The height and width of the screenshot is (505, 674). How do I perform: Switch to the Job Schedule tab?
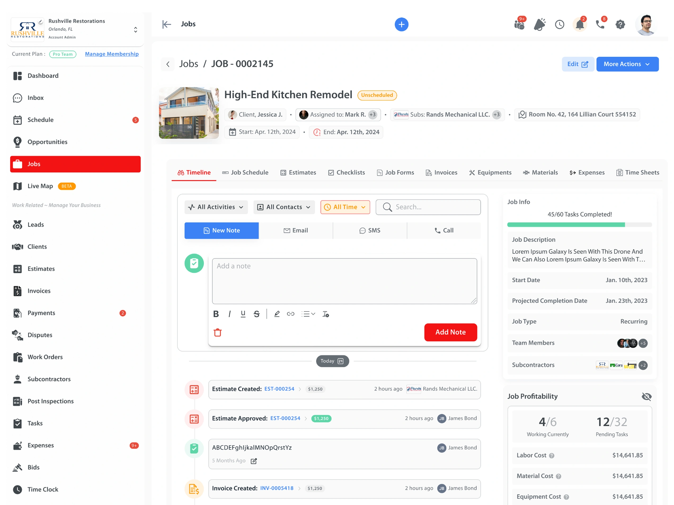click(x=245, y=172)
